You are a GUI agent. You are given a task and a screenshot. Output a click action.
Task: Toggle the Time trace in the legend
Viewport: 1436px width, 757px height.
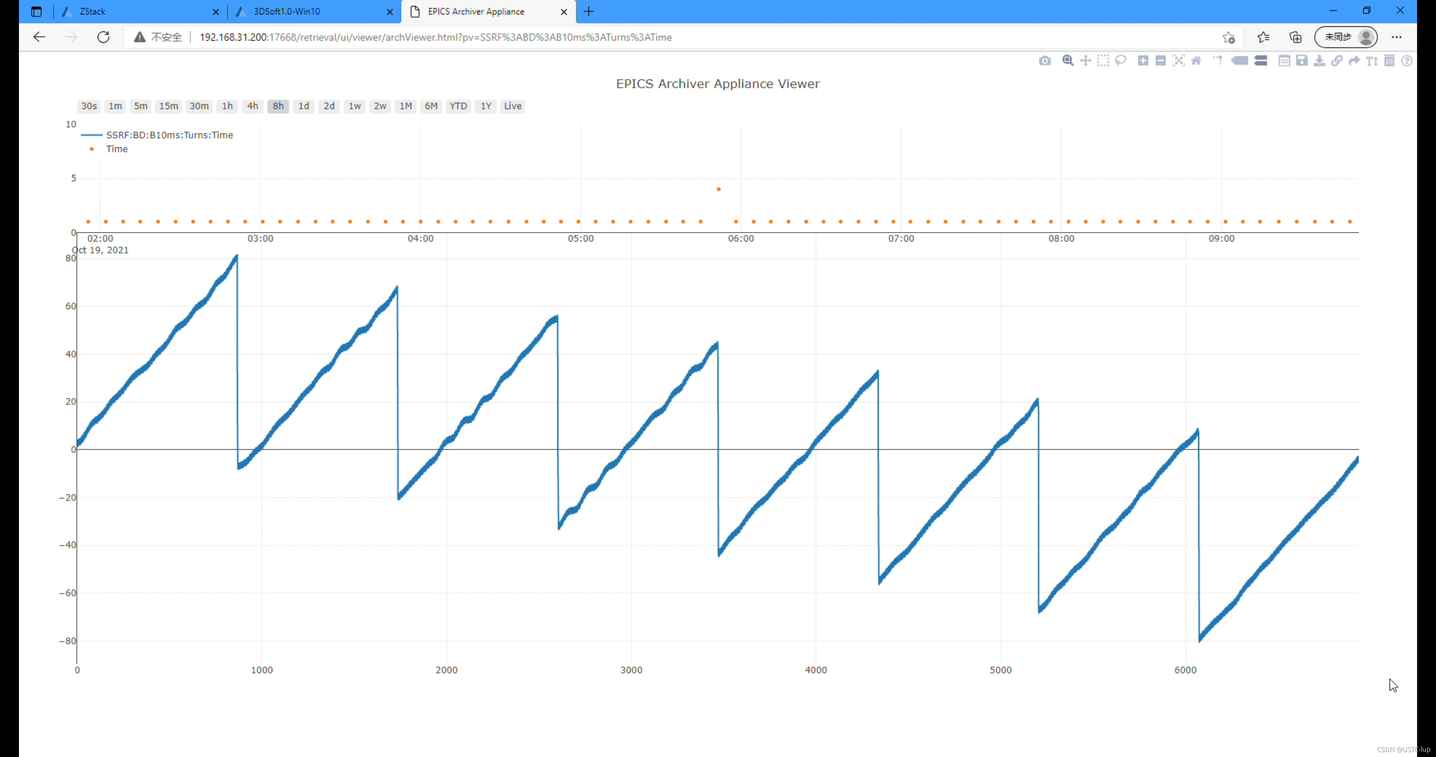coord(116,149)
